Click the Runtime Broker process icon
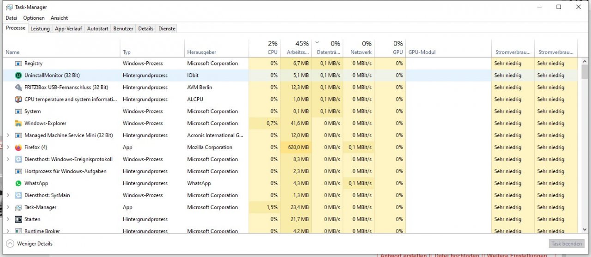Screen dimensions: 591x257 tap(18, 231)
